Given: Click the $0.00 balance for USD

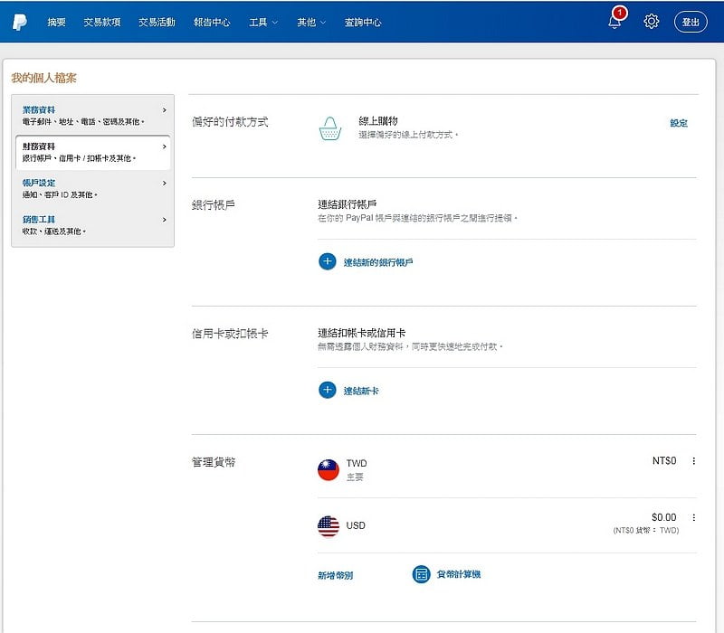Looking at the screenshot, I should click(664, 517).
